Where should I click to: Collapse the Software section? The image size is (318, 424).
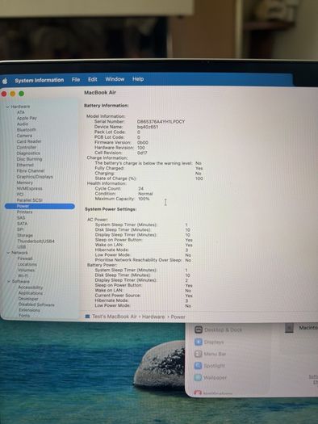[x=9, y=282]
